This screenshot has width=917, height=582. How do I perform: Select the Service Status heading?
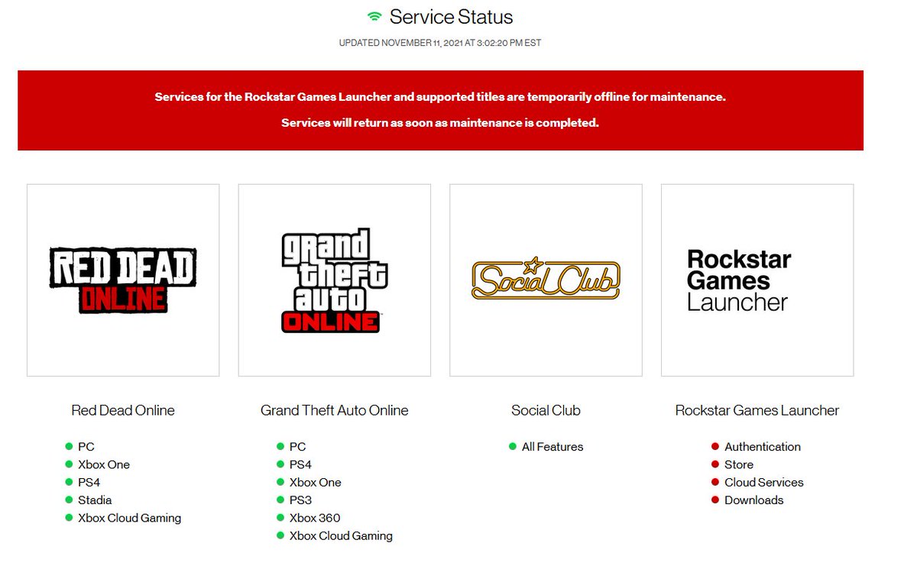coord(451,16)
